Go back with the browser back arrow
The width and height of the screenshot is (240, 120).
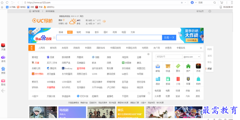click(18, 2)
